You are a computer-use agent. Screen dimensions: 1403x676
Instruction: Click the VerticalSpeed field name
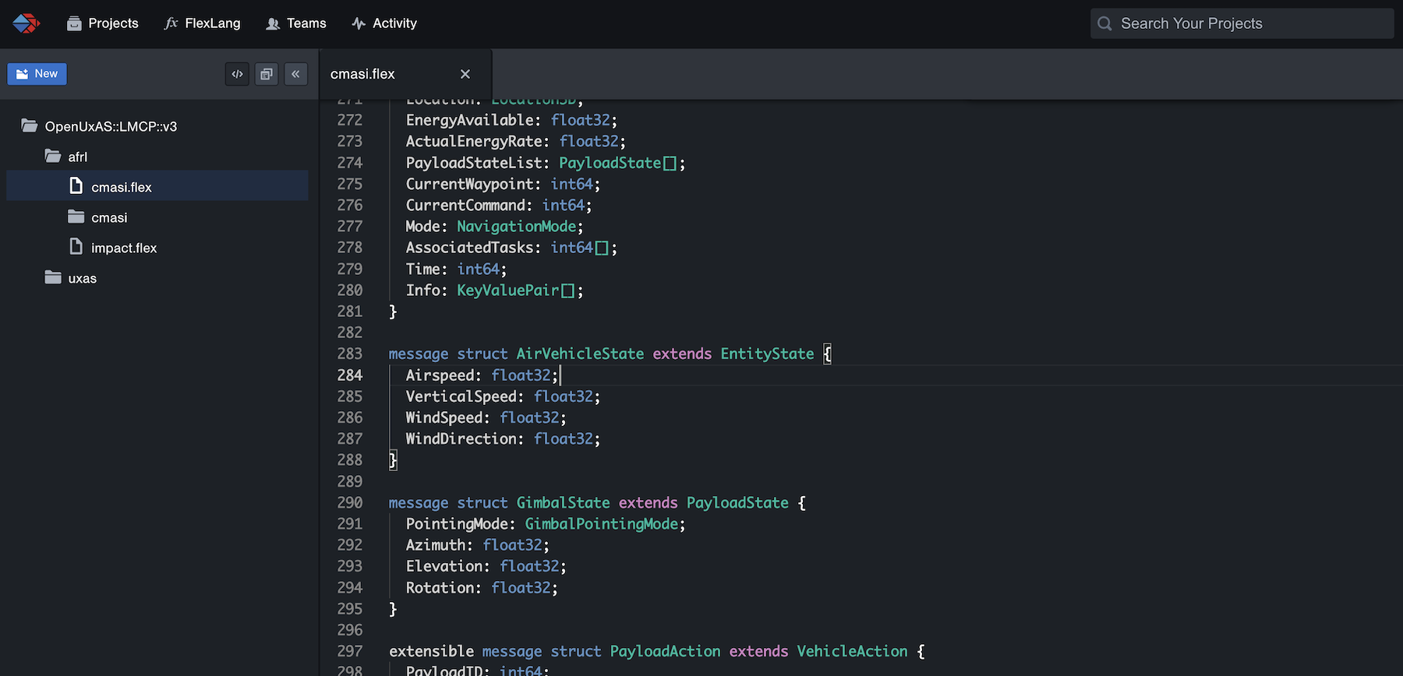461,396
